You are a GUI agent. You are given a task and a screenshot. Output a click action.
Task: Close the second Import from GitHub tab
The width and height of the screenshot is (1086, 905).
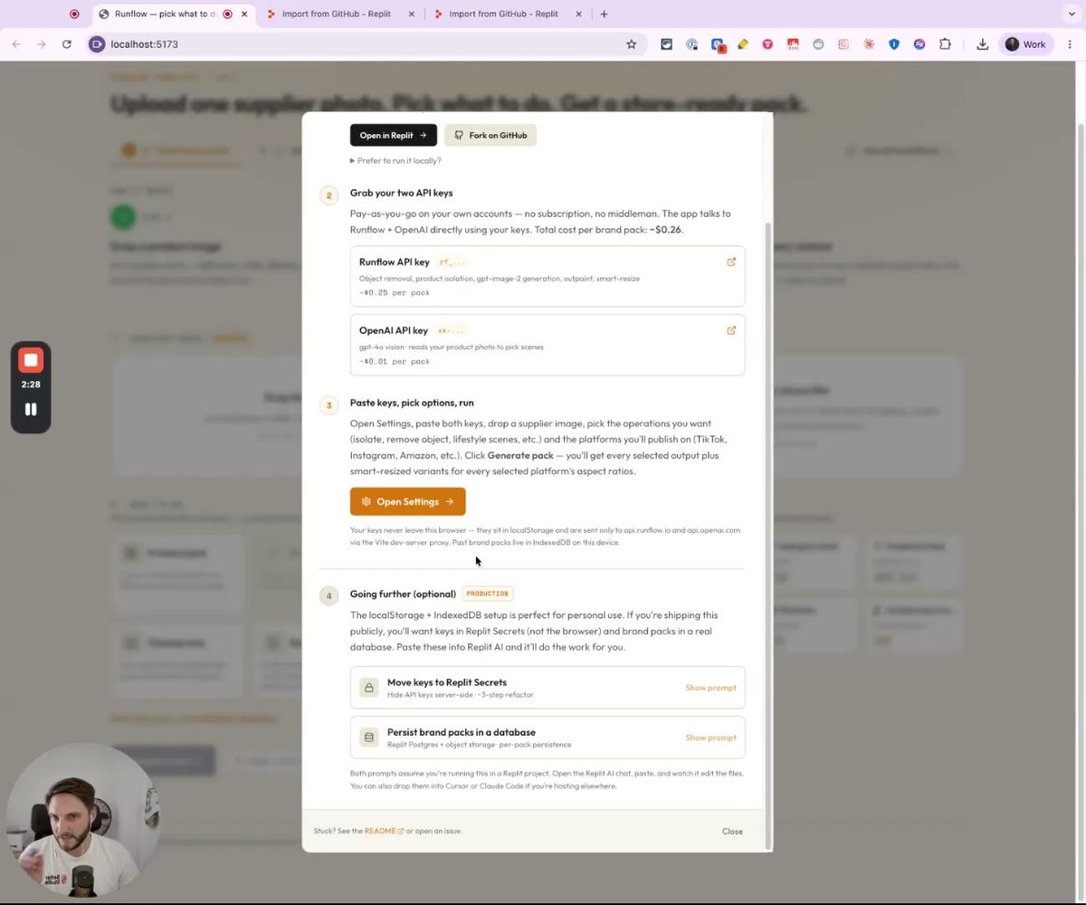pos(579,14)
